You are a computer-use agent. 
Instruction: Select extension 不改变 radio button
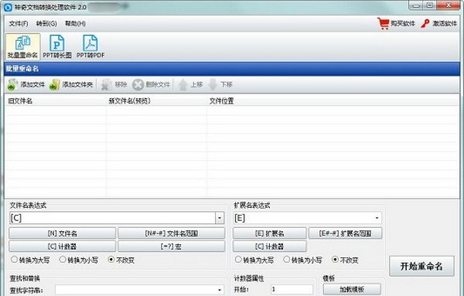(x=335, y=260)
